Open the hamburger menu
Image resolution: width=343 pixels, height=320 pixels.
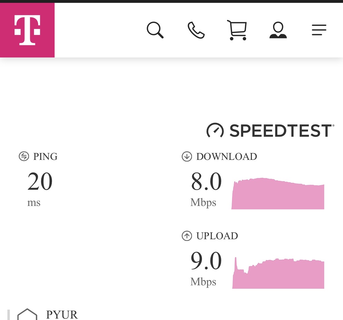coord(319,30)
